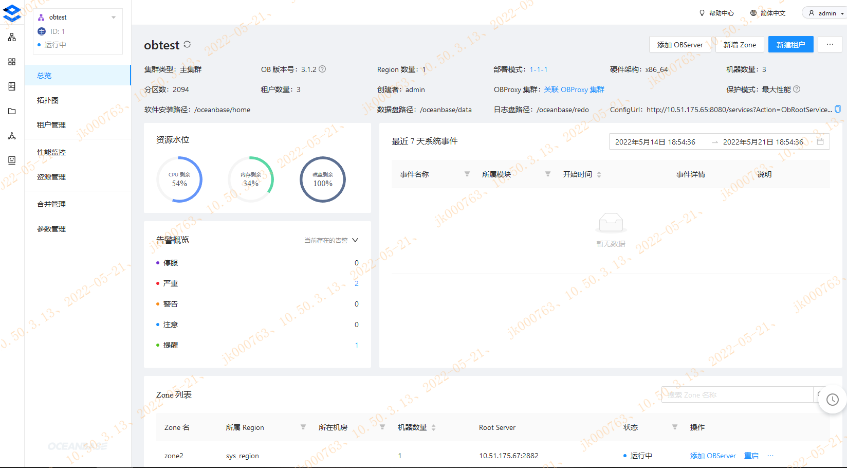Click the Add OBServer button at top

pos(680,44)
